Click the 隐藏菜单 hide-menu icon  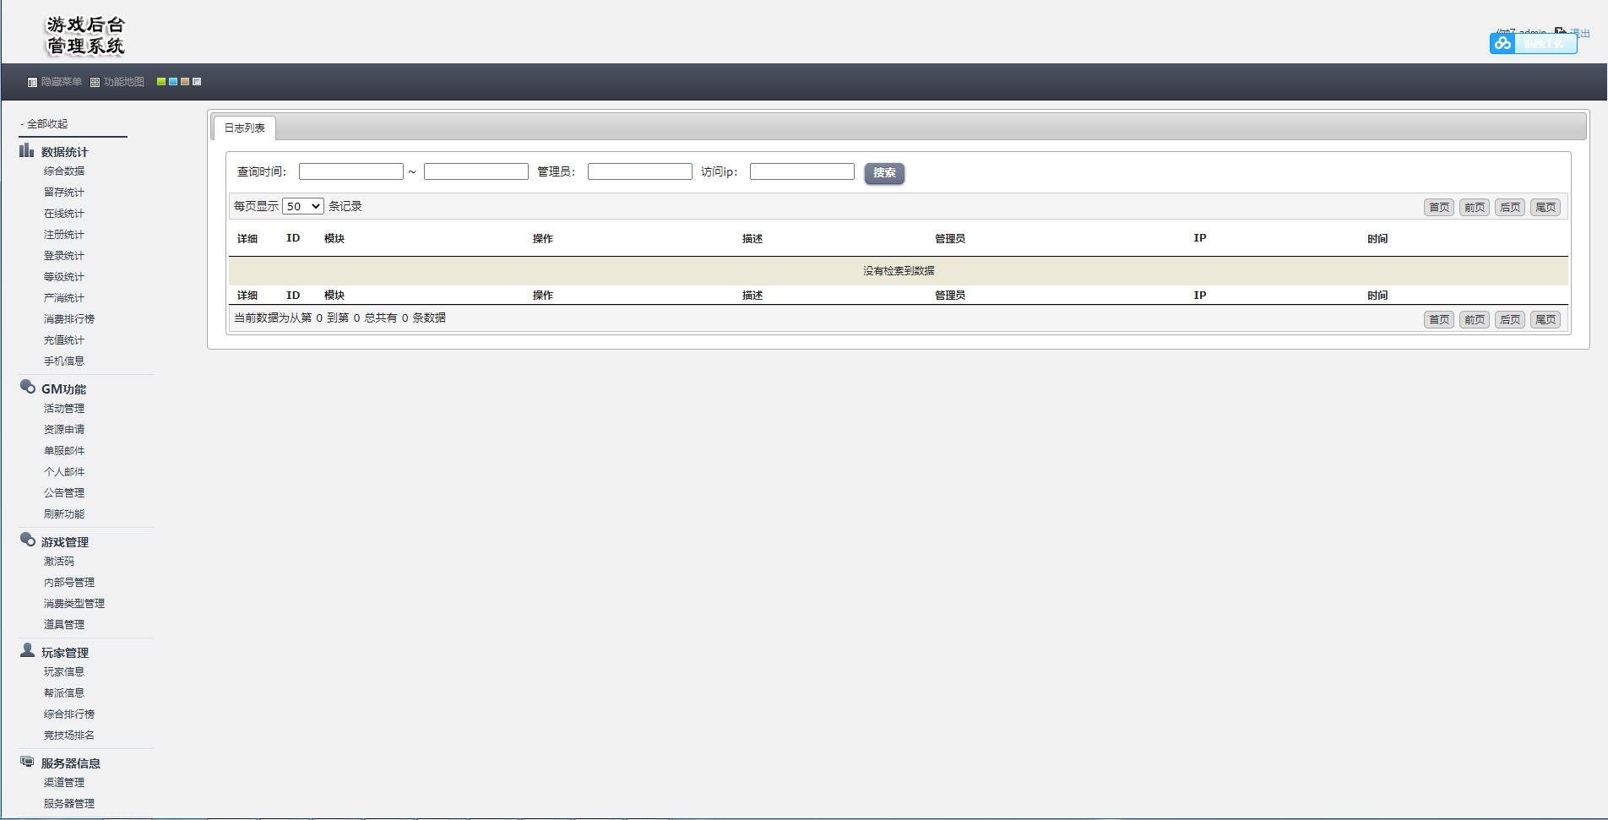pyautogui.click(x=33, y=83)
